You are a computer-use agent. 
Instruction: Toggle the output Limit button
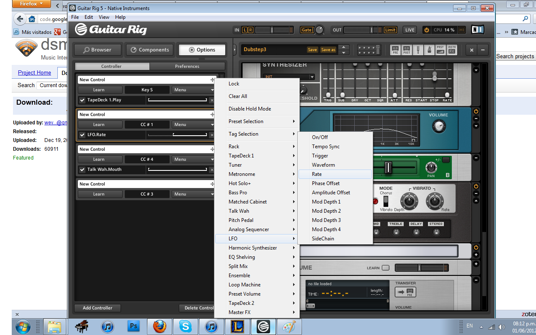[x=390, y=30]
